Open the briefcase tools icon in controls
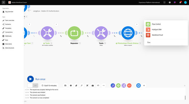The height and width of the screenshot is (104, 189). [93, 85]
